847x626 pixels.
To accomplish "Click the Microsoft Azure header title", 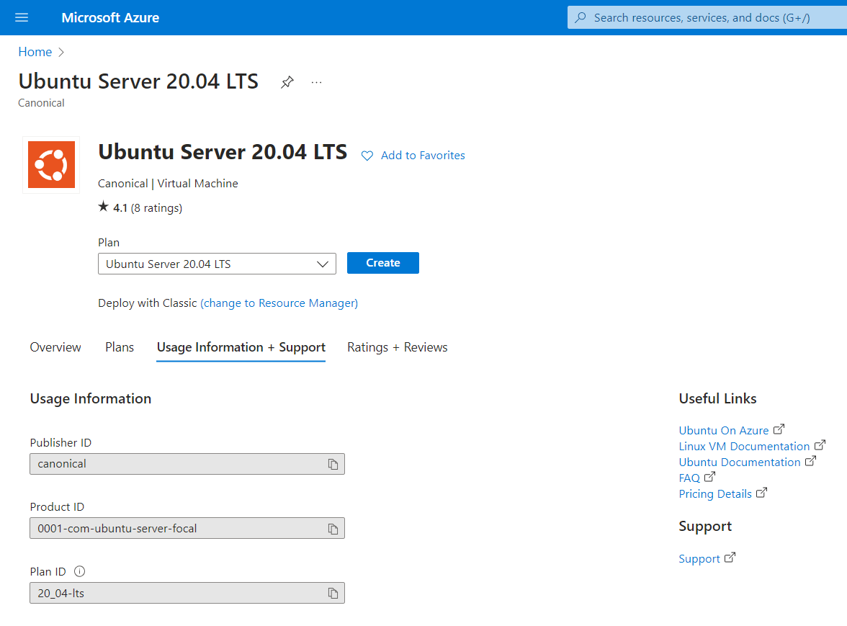I will tap(110, 18).
